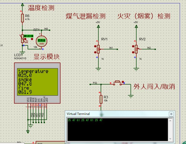Click the ground symbol right of the push-button
The height and width of the screenshot is (144, 186).
pyautogui.click(x=131, y=96)
